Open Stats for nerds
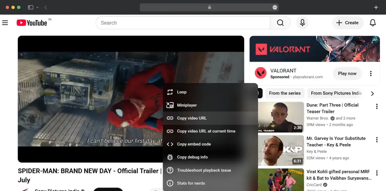This screenshot has height=191, width=386. pos(210,183)
